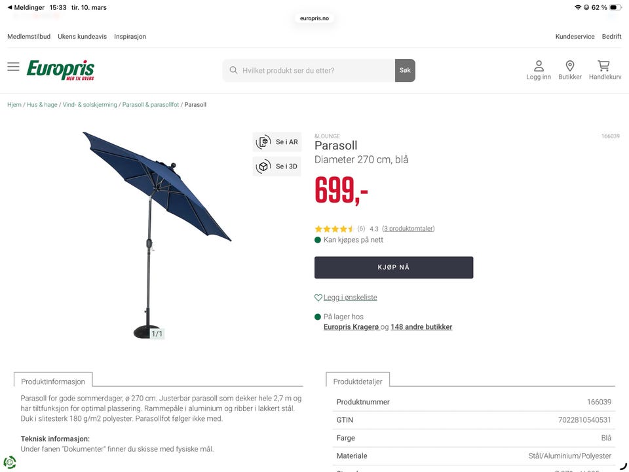Screen dimensions: 629x472
Task: Open the Handlekurv shopping cart
Action: coord(604,66)
